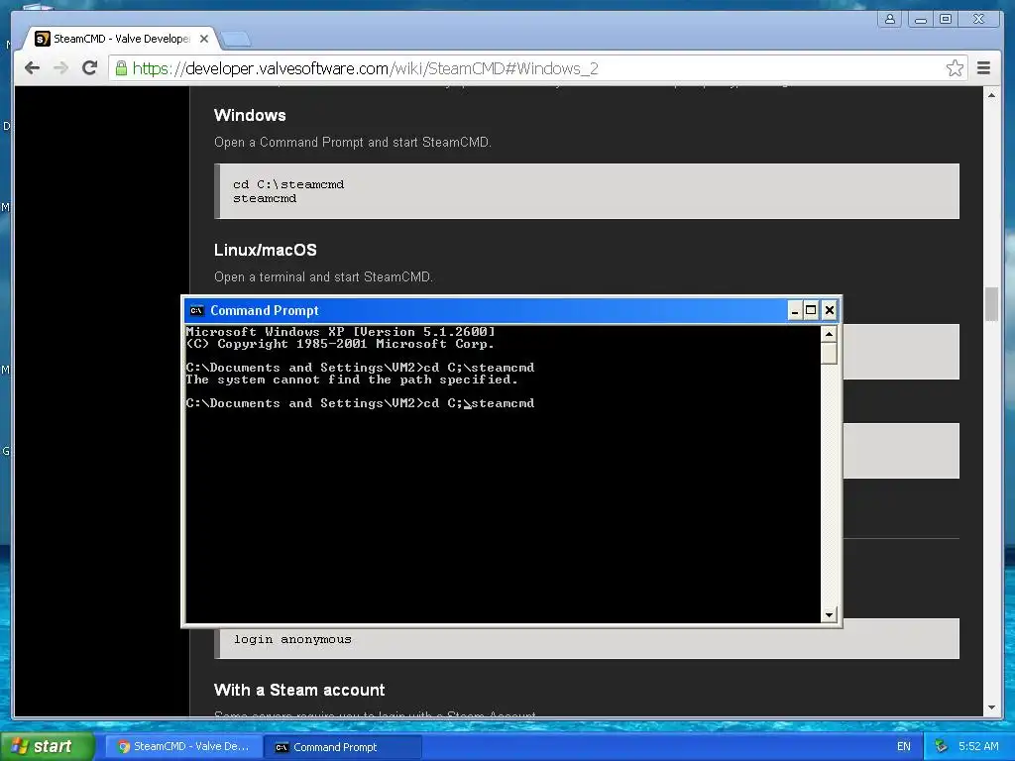Click the 'Windows' section heading
This screenshot has height=761, width=1015.
pyautogui.click(x=250, y=115)
